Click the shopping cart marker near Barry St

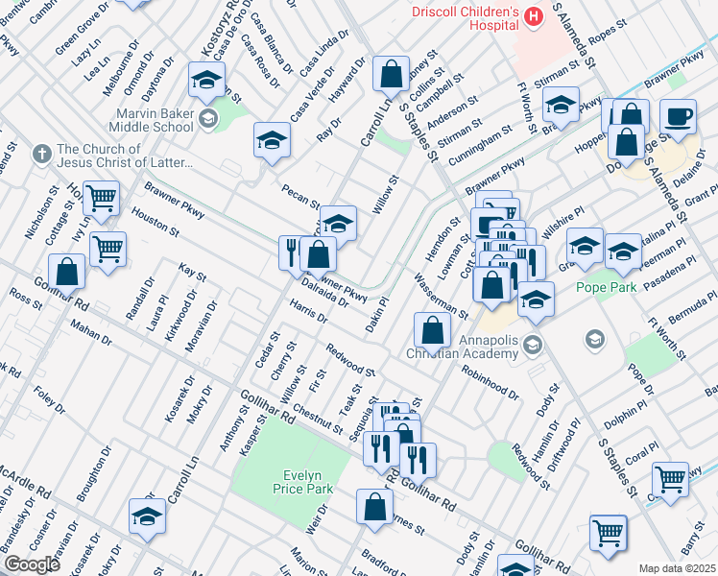[x=609, y=535]
